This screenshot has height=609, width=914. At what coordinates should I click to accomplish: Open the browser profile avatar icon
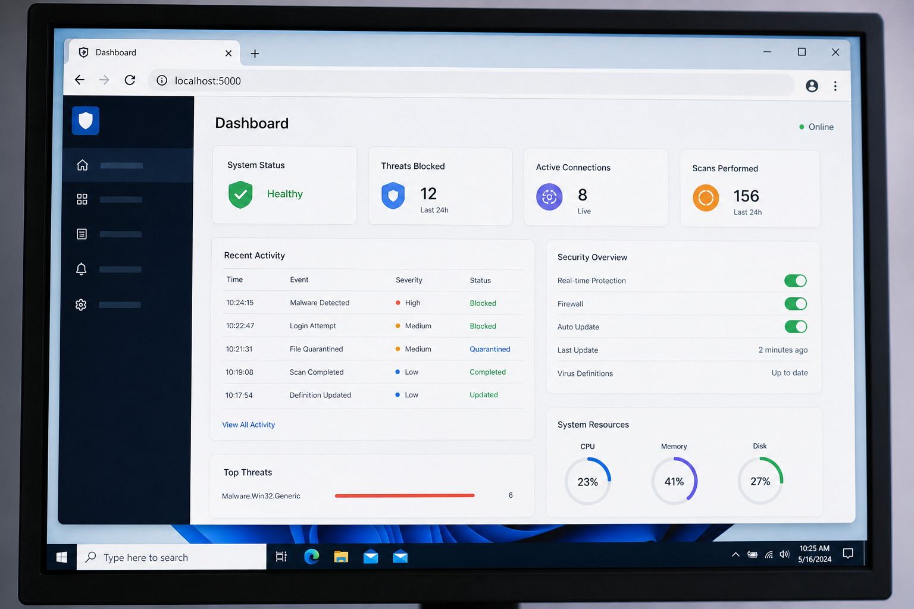click(812, 86)
